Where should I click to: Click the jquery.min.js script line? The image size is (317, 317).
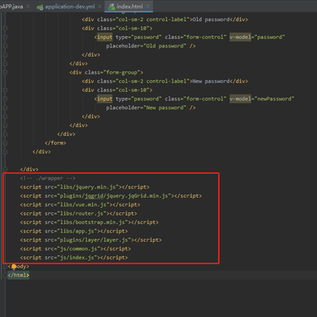pos(85,187)
